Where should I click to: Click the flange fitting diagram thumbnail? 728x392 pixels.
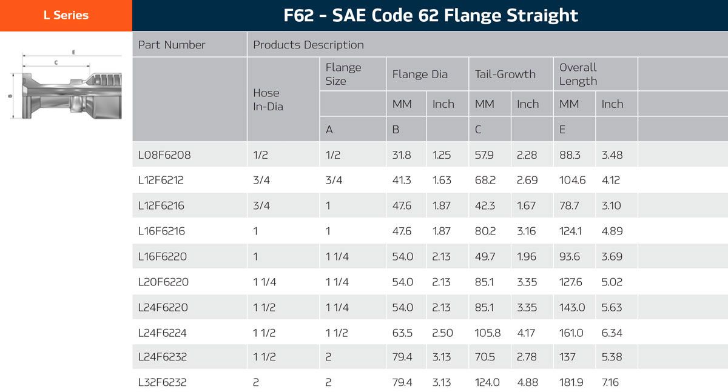67,86
